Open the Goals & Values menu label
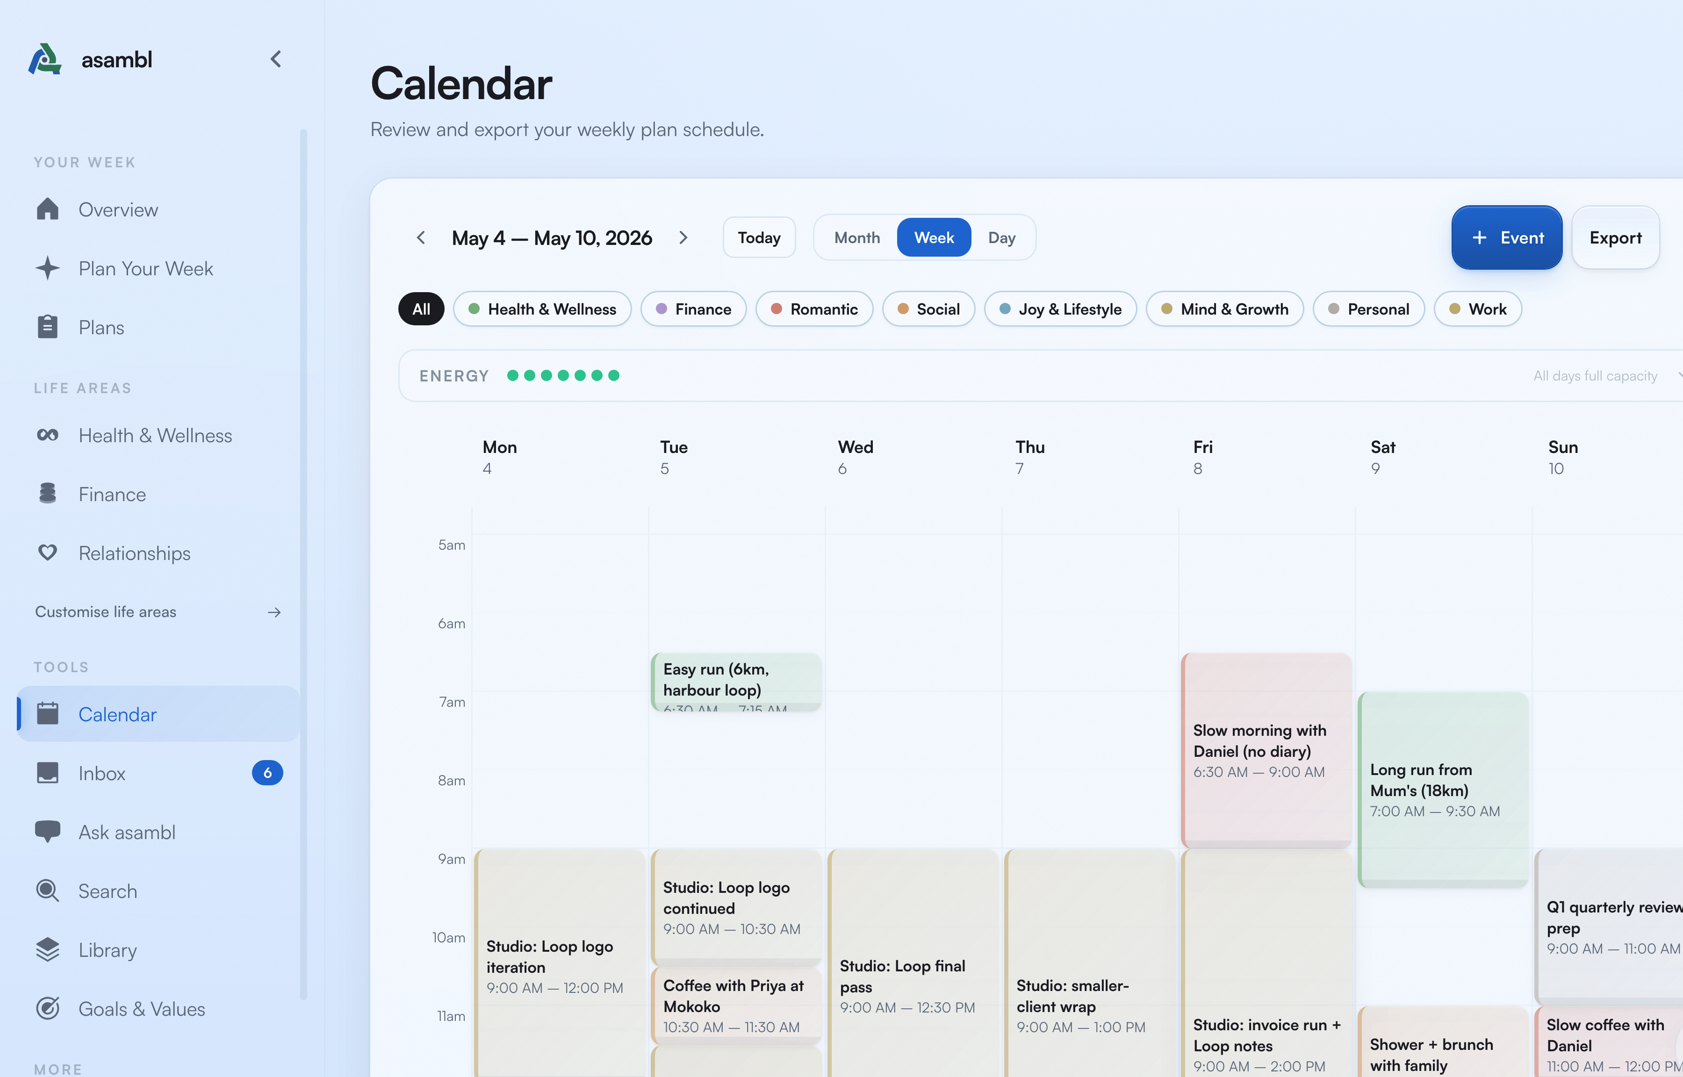Viewport: 1683px width, 1077px height. coord(142,1008)
